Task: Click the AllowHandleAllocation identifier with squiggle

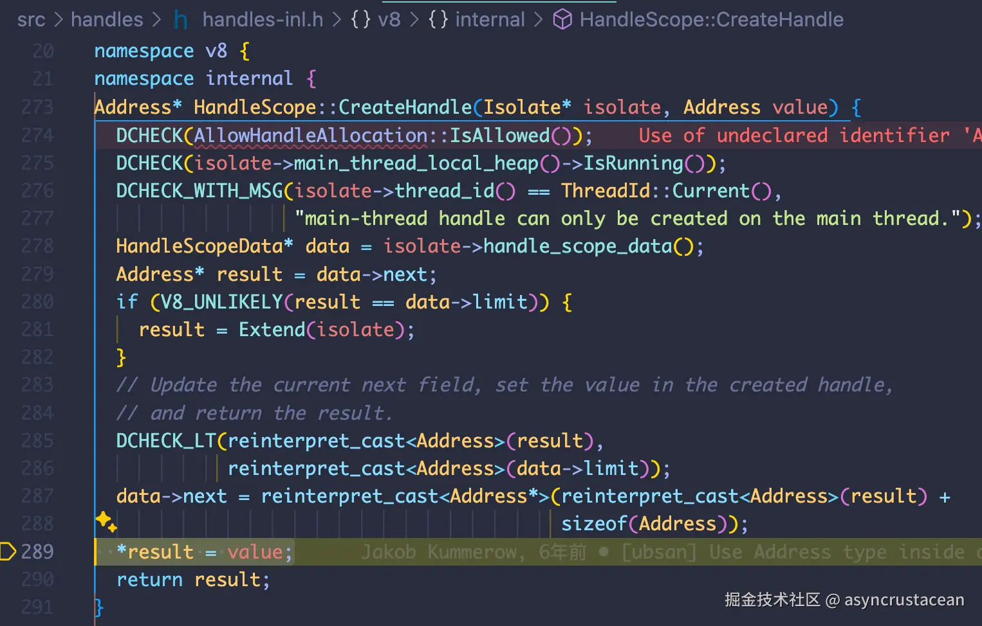Action: click(310, 136)
